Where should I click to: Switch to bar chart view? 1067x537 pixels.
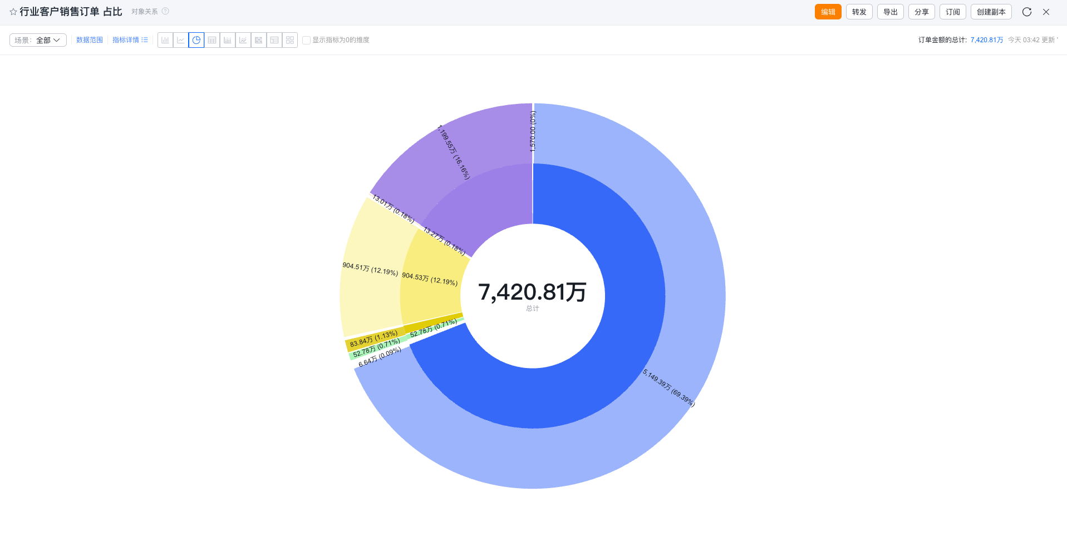point(165,40)
